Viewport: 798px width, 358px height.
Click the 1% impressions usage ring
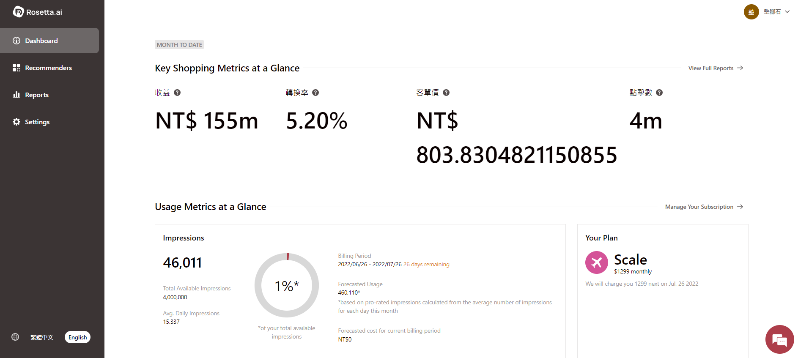tap(287, 286)
